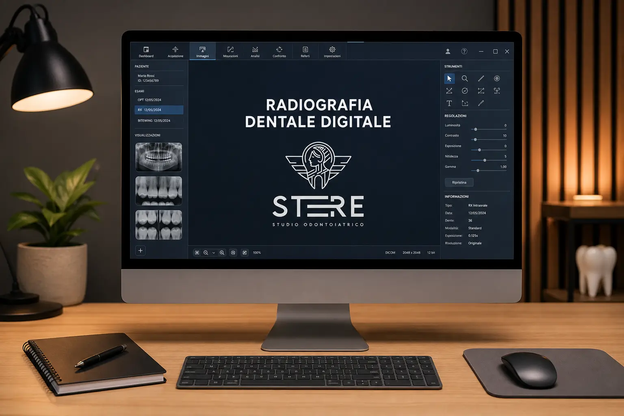
Task: Open the help question mark icon
Action: coord(464,51)
